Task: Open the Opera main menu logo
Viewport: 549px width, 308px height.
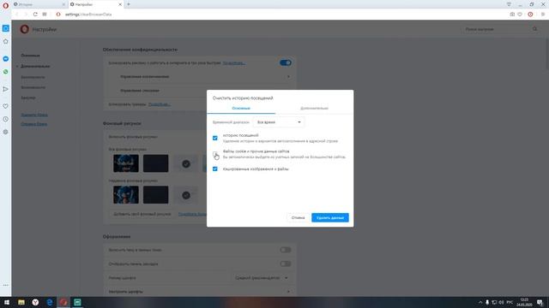Action: (x=5, y=5)
